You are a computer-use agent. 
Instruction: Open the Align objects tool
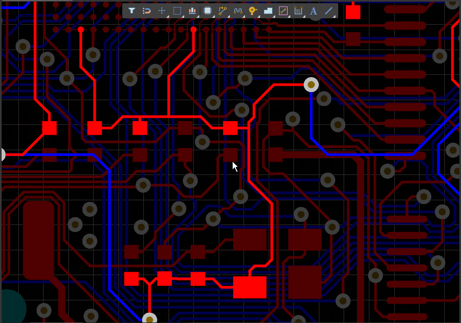click(192, 11)
